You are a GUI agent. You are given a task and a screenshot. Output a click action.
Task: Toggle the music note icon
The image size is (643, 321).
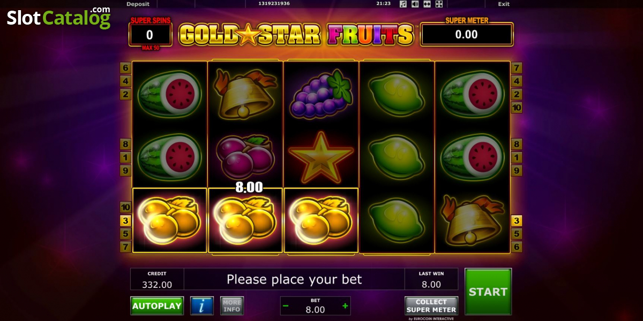click(403, 4)
